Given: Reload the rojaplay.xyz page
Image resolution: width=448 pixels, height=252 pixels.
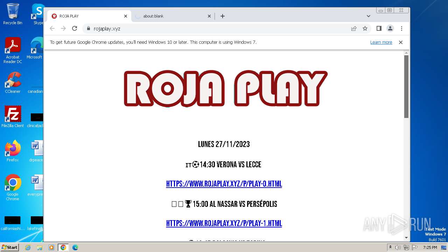Looking at the screenshot, I should coord(75,28).
